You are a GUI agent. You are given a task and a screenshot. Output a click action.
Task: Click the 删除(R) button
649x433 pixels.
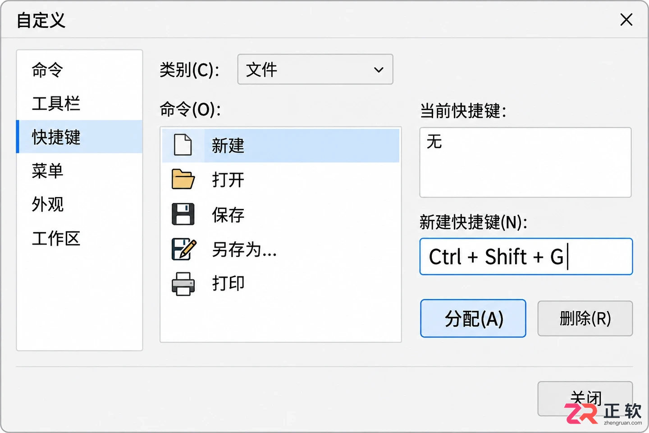[585, 318]
